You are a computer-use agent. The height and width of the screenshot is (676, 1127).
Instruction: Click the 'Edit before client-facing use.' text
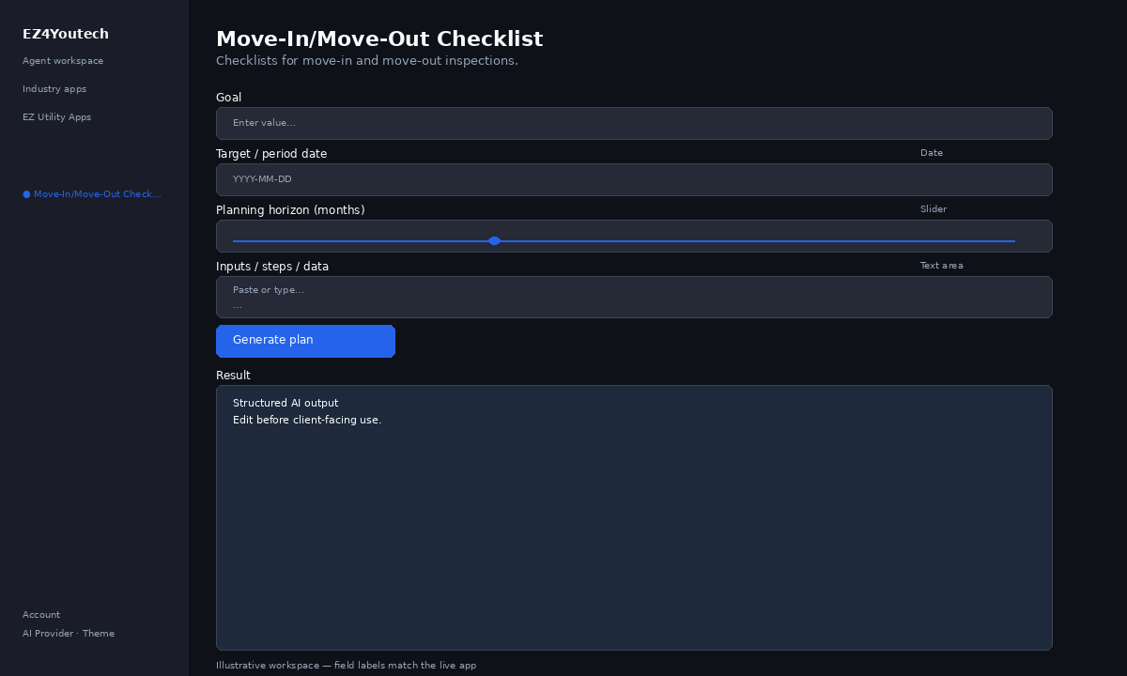307,421
